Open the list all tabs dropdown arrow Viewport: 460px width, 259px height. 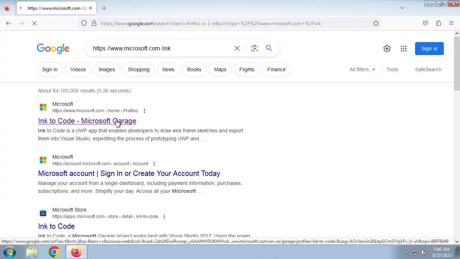pos(402,8)
